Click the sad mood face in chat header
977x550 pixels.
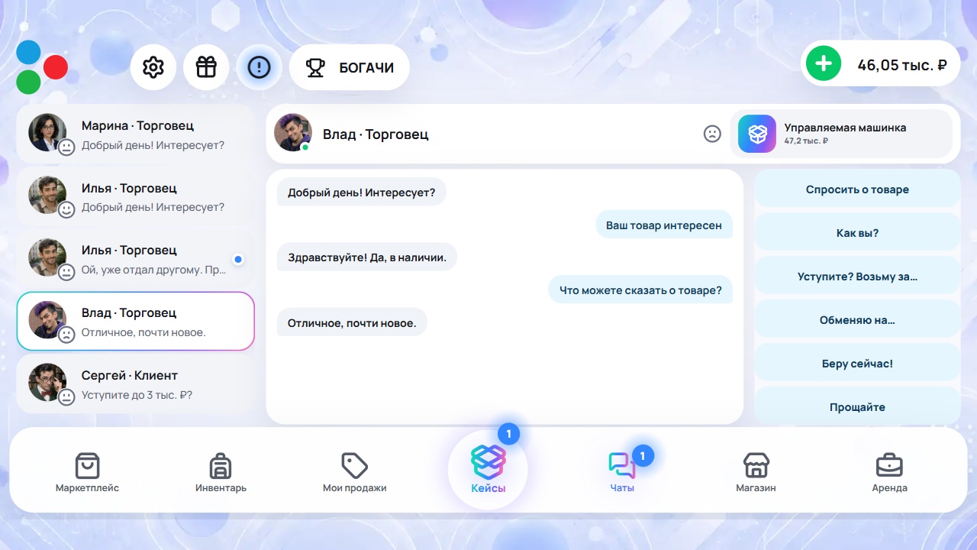point(712,134)
